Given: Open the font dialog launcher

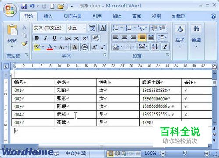Looking at the screenshot, I should pos(105,55).
